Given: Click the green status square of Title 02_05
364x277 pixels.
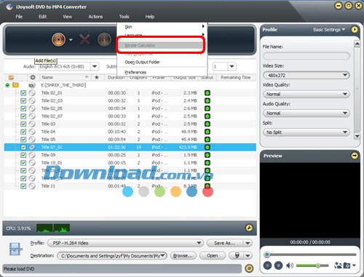Looking at the screenshot, I should coord(207,108).
